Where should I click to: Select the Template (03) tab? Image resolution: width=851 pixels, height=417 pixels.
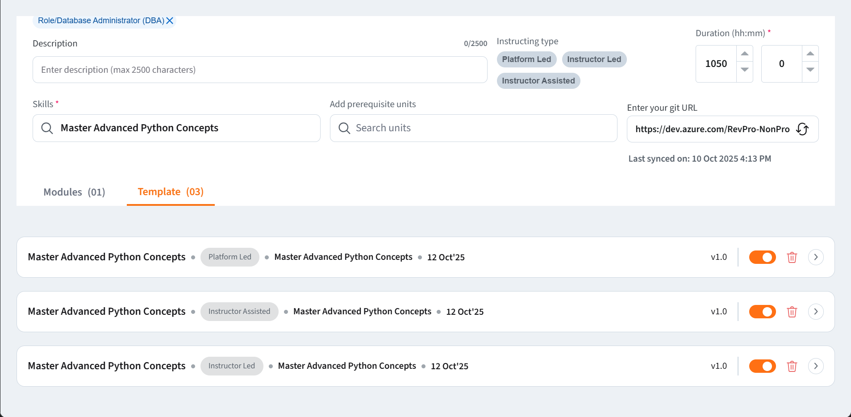(171, 192)
